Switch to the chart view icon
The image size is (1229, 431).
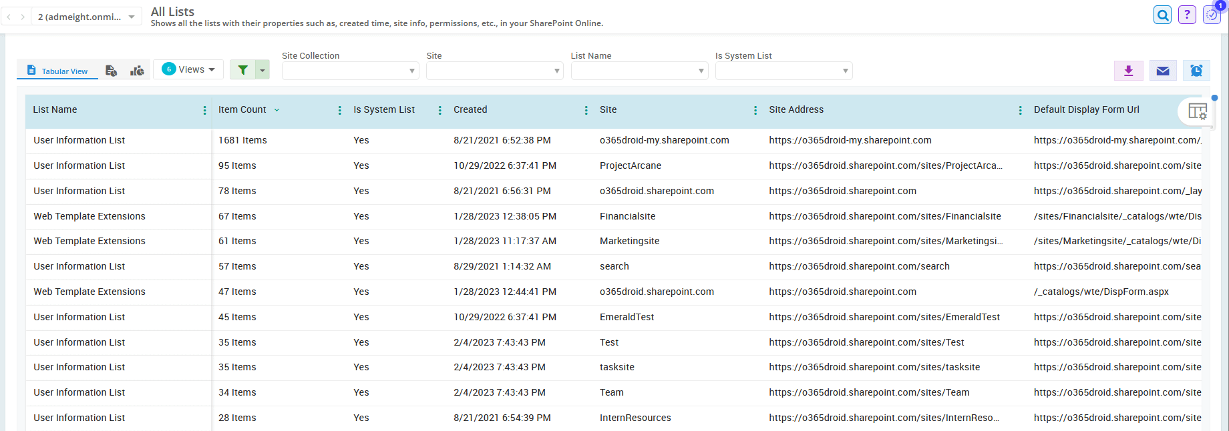[137, 71]
